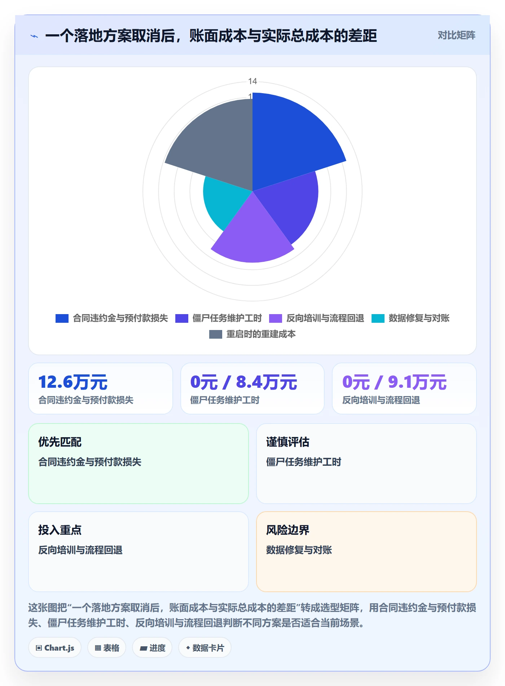This screenshot has width=505, height=686.
Task: Click the lightning icon beside the title
Action: pyautogui.click(x=34, y=36)
